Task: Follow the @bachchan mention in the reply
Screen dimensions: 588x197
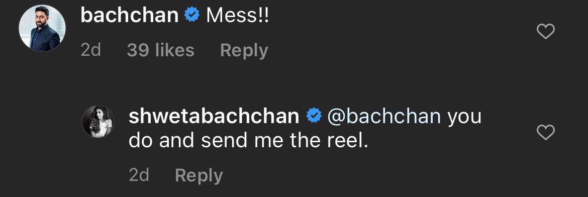Action: coord(384,116)
